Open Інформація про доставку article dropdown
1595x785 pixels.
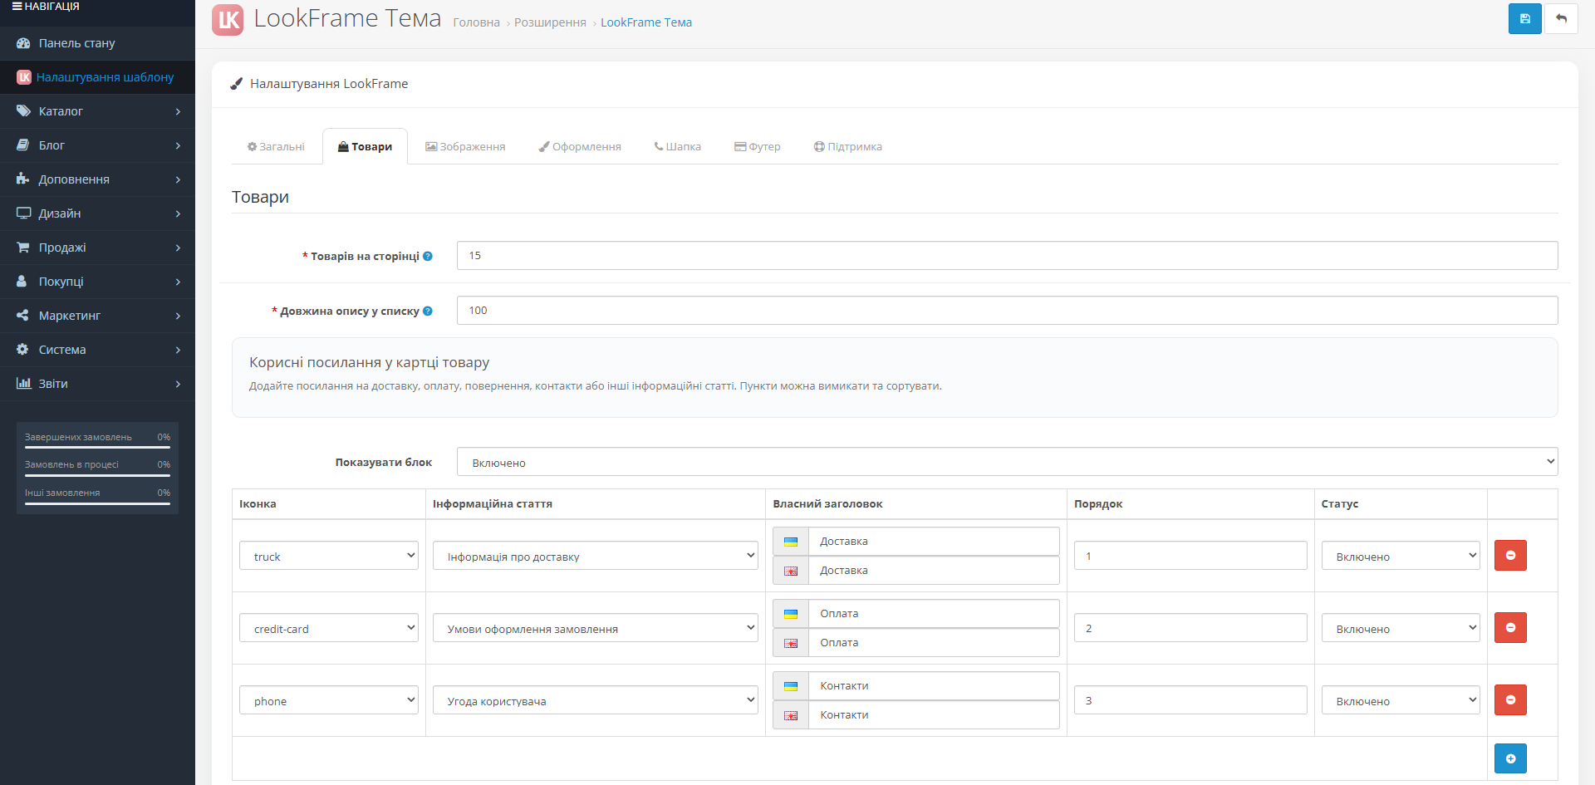[x=596, y=556]
